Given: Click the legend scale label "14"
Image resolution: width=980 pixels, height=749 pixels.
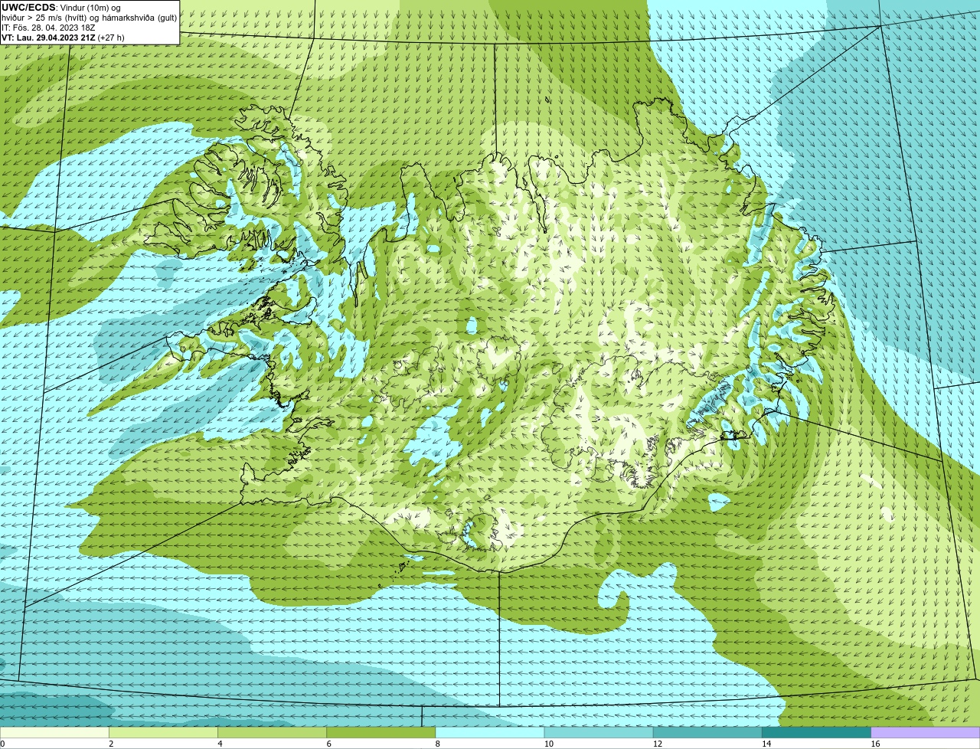Looking at the screenshot, I should 766,744.
